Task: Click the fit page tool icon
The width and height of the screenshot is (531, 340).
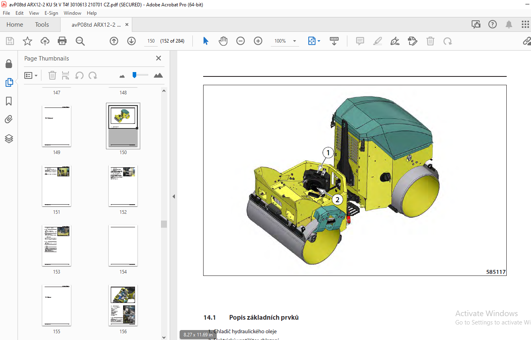Action: [312, 41]
